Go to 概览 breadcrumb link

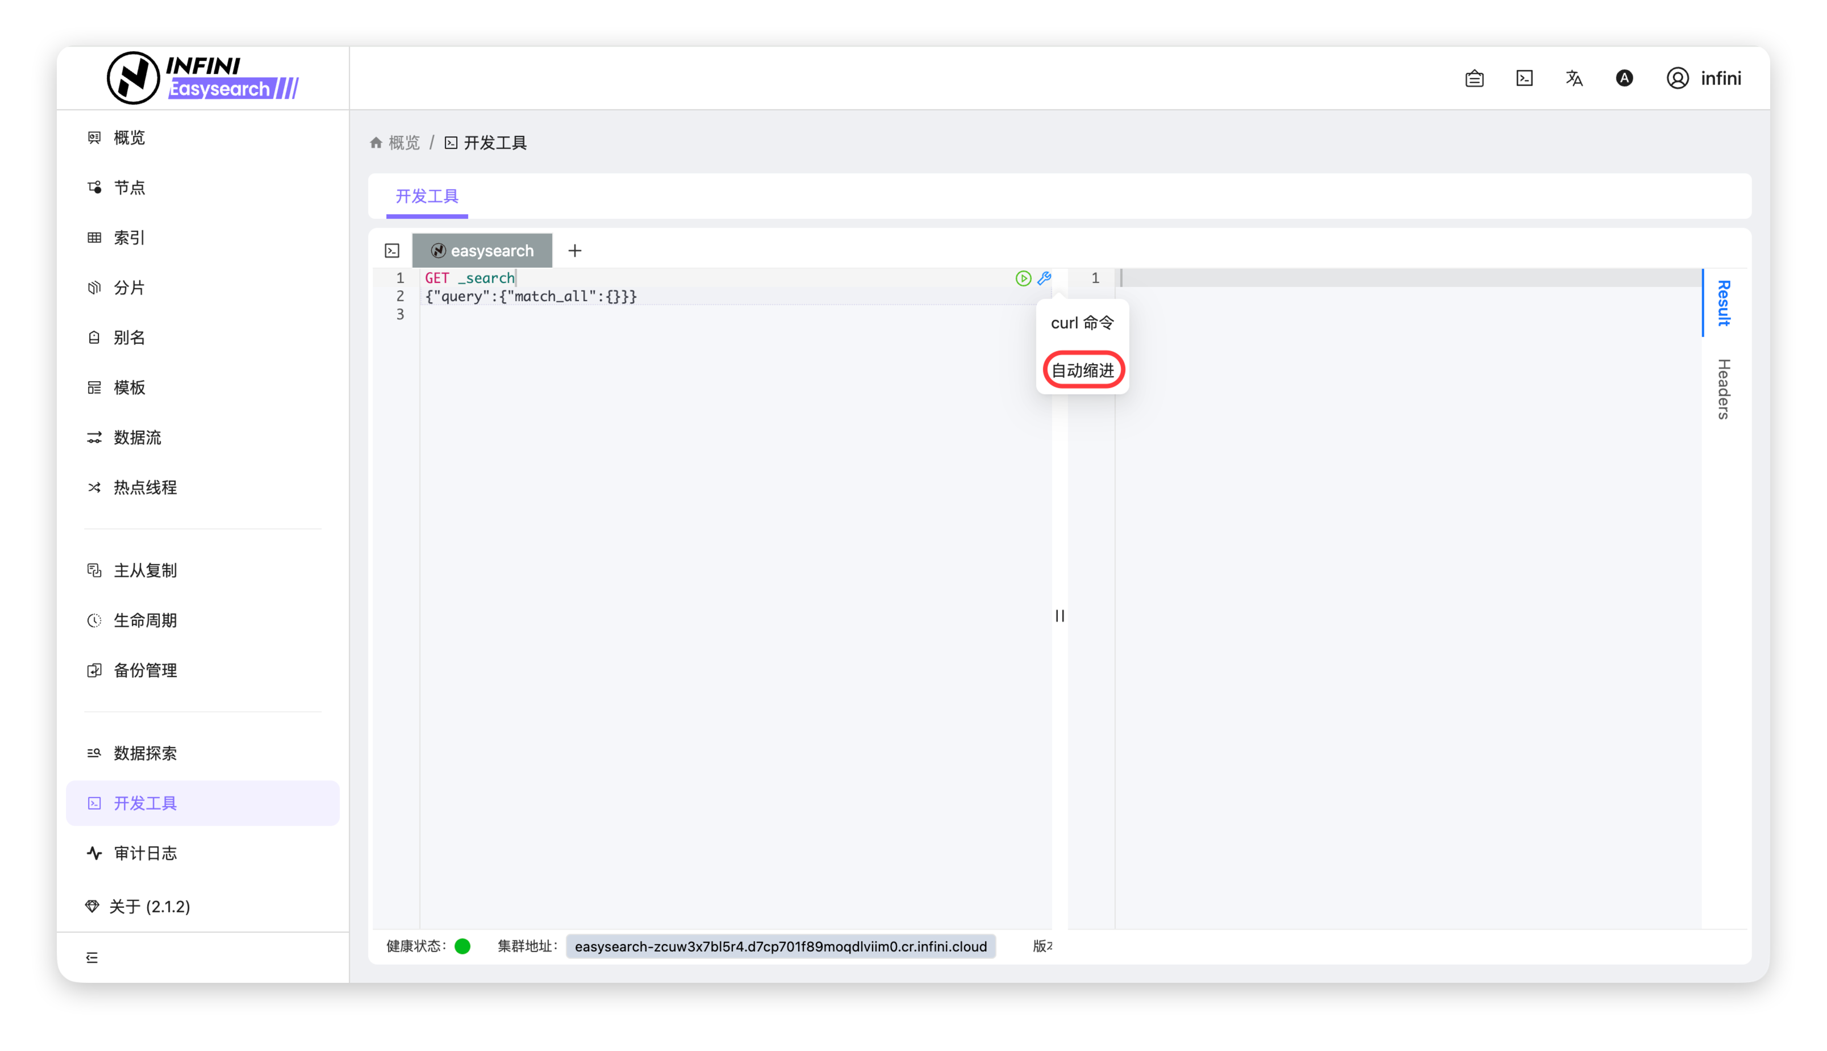coord(403,143)
